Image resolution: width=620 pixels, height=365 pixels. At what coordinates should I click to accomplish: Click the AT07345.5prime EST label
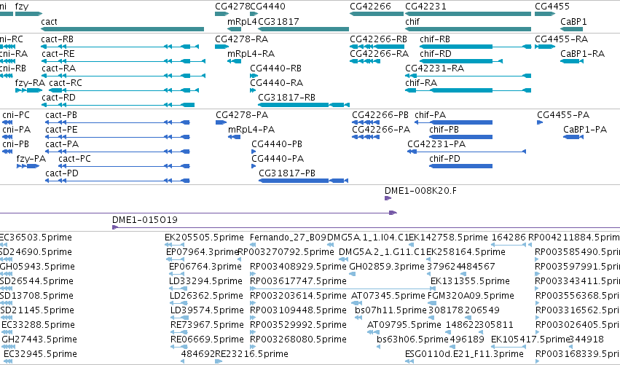388,297
